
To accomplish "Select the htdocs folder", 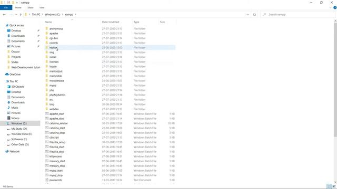I will 110,48.
